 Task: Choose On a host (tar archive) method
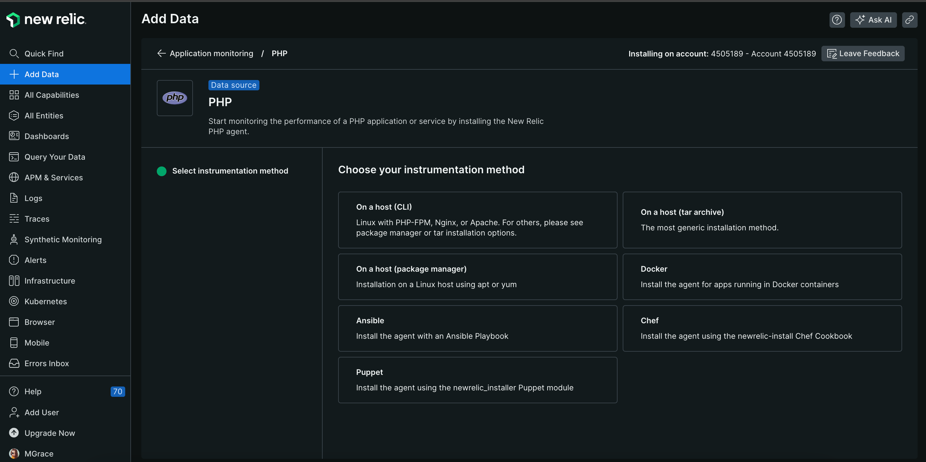762,220
